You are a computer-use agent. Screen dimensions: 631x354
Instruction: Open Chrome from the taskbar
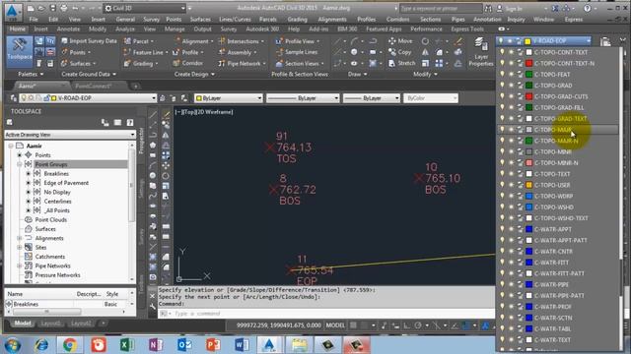70,345
